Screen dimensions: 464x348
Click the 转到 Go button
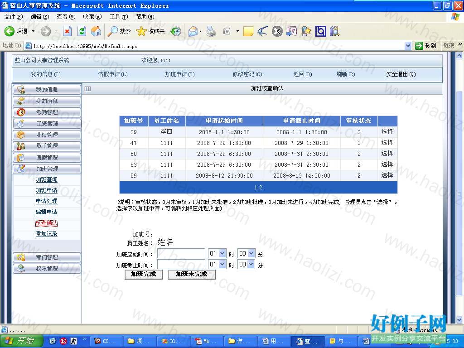(426, 46)
